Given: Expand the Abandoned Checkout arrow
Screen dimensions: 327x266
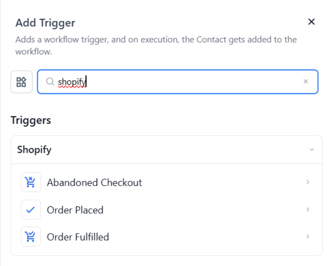Looking at the screenshot, I should (308, 182).
